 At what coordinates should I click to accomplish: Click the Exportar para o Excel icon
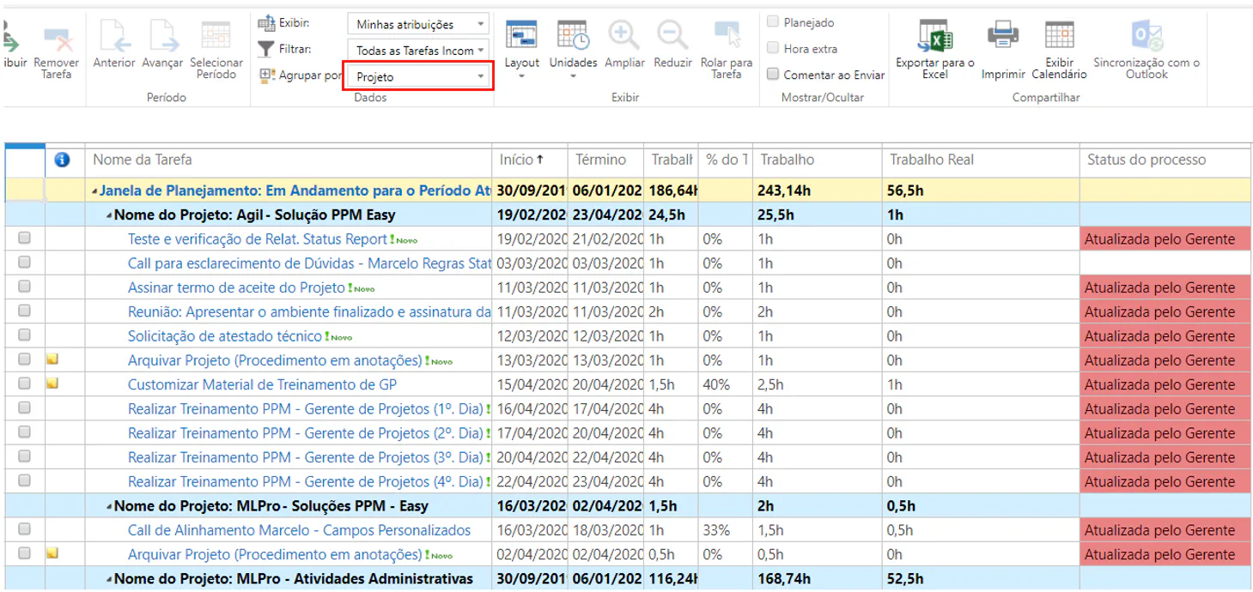(934, 36)
